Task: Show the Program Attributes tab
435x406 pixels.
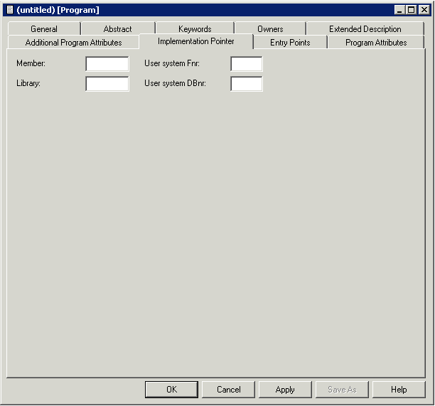Action: 376,43
